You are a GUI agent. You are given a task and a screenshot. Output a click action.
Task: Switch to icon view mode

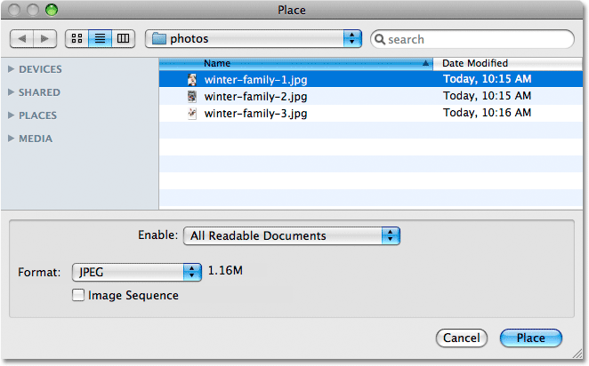[x=77, y=38]
